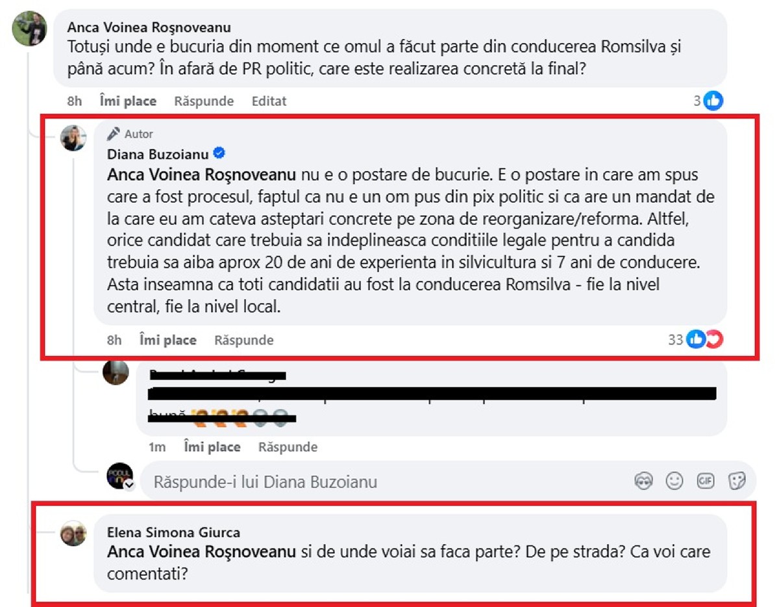Image resolution: width=779 pixels, height=607 pixels.
Task: Click the Autor microphone badge icon
Action: coord(114,134)
